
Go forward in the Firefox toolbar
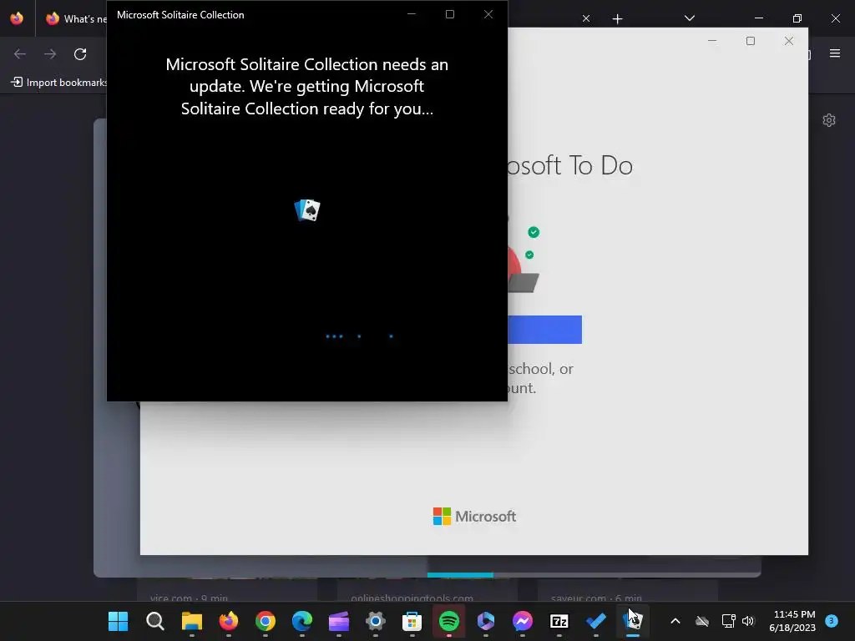pyautogui.click(x=50, y=54)
